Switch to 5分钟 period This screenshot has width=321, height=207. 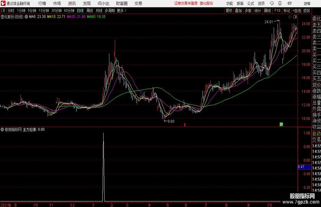32,11
